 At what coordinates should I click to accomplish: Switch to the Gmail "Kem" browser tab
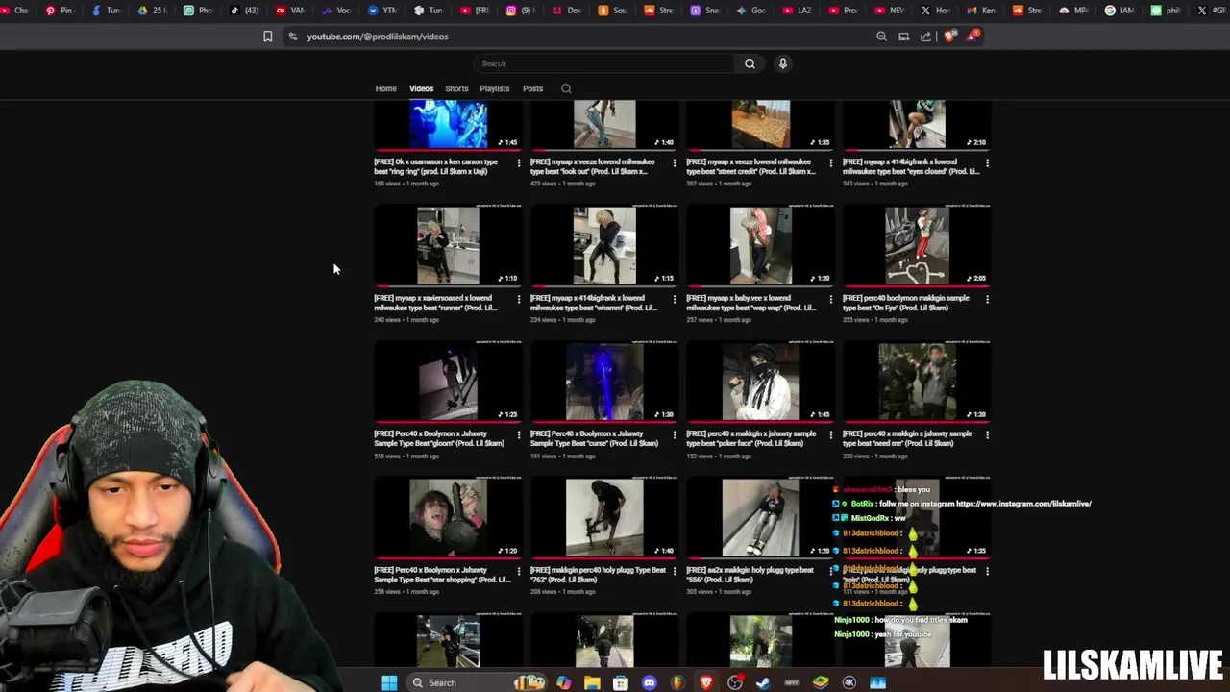point(982,11)
